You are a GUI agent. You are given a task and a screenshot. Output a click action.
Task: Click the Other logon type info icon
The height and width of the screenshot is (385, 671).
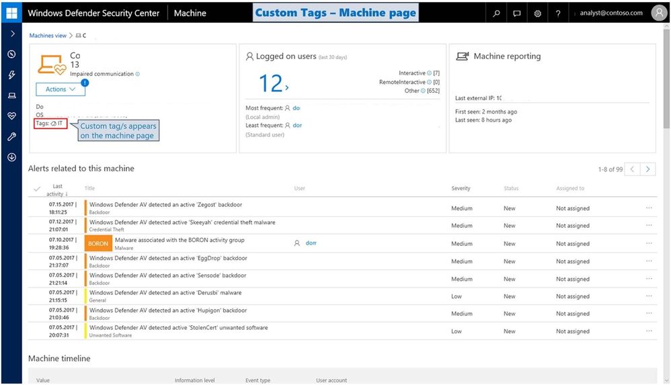[423, 91]
